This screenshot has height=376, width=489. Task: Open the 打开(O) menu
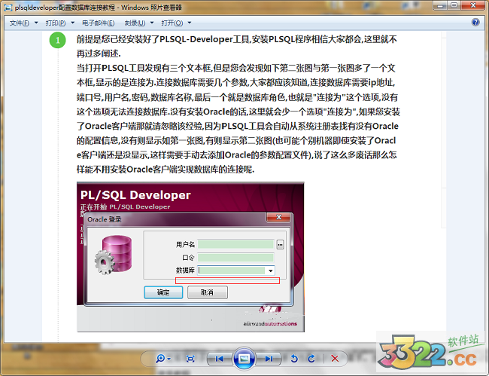172,23
